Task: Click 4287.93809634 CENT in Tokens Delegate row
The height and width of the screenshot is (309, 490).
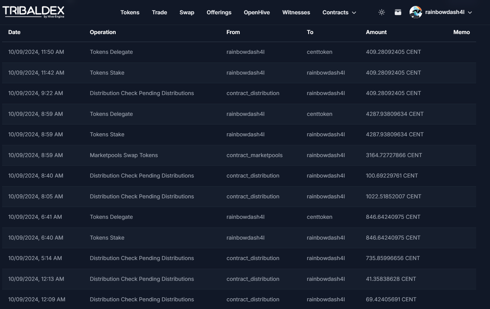Action: click(x=395, y=114)
